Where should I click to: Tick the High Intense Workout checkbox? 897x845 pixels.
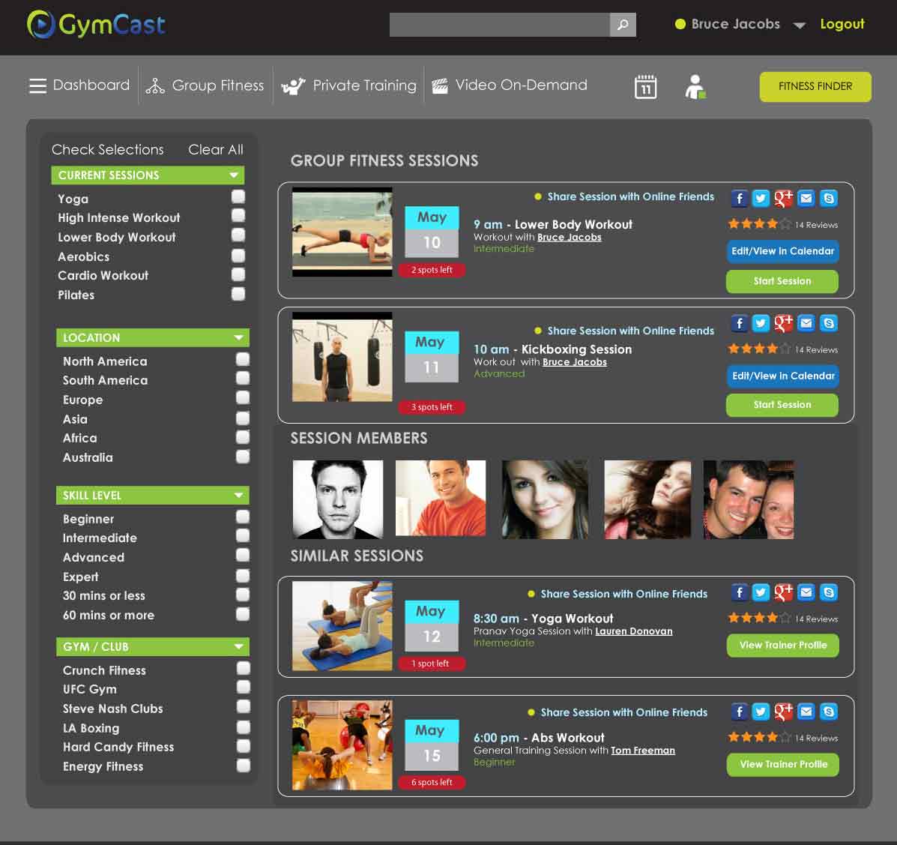238,216
